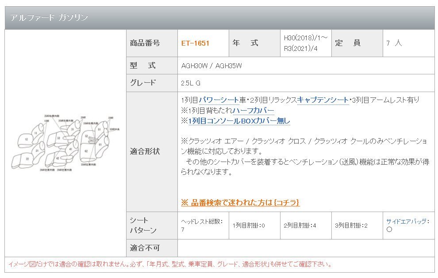Open the 1列目コンソールBOXカバー無し link
The image size is (438, 278).
pos(239,121)
